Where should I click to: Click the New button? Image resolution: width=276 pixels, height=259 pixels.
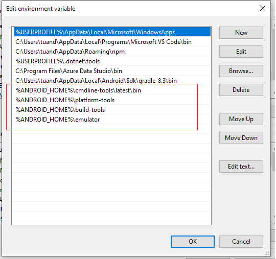coord(241,33)
